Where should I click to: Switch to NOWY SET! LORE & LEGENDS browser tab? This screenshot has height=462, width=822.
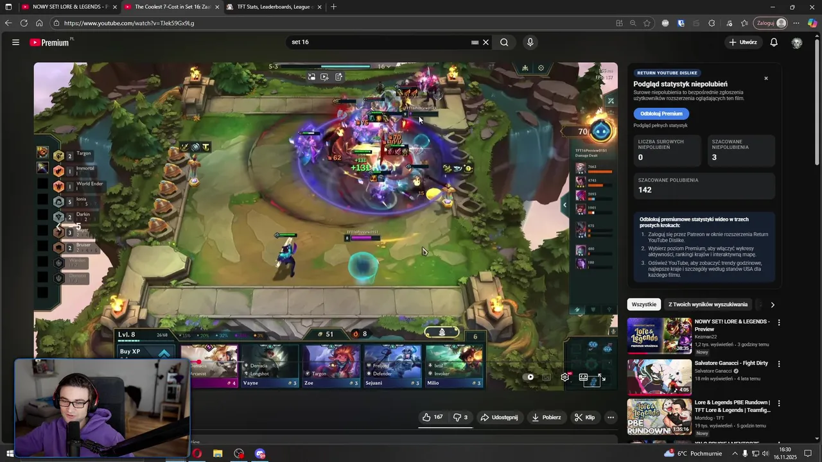point(69,7)
